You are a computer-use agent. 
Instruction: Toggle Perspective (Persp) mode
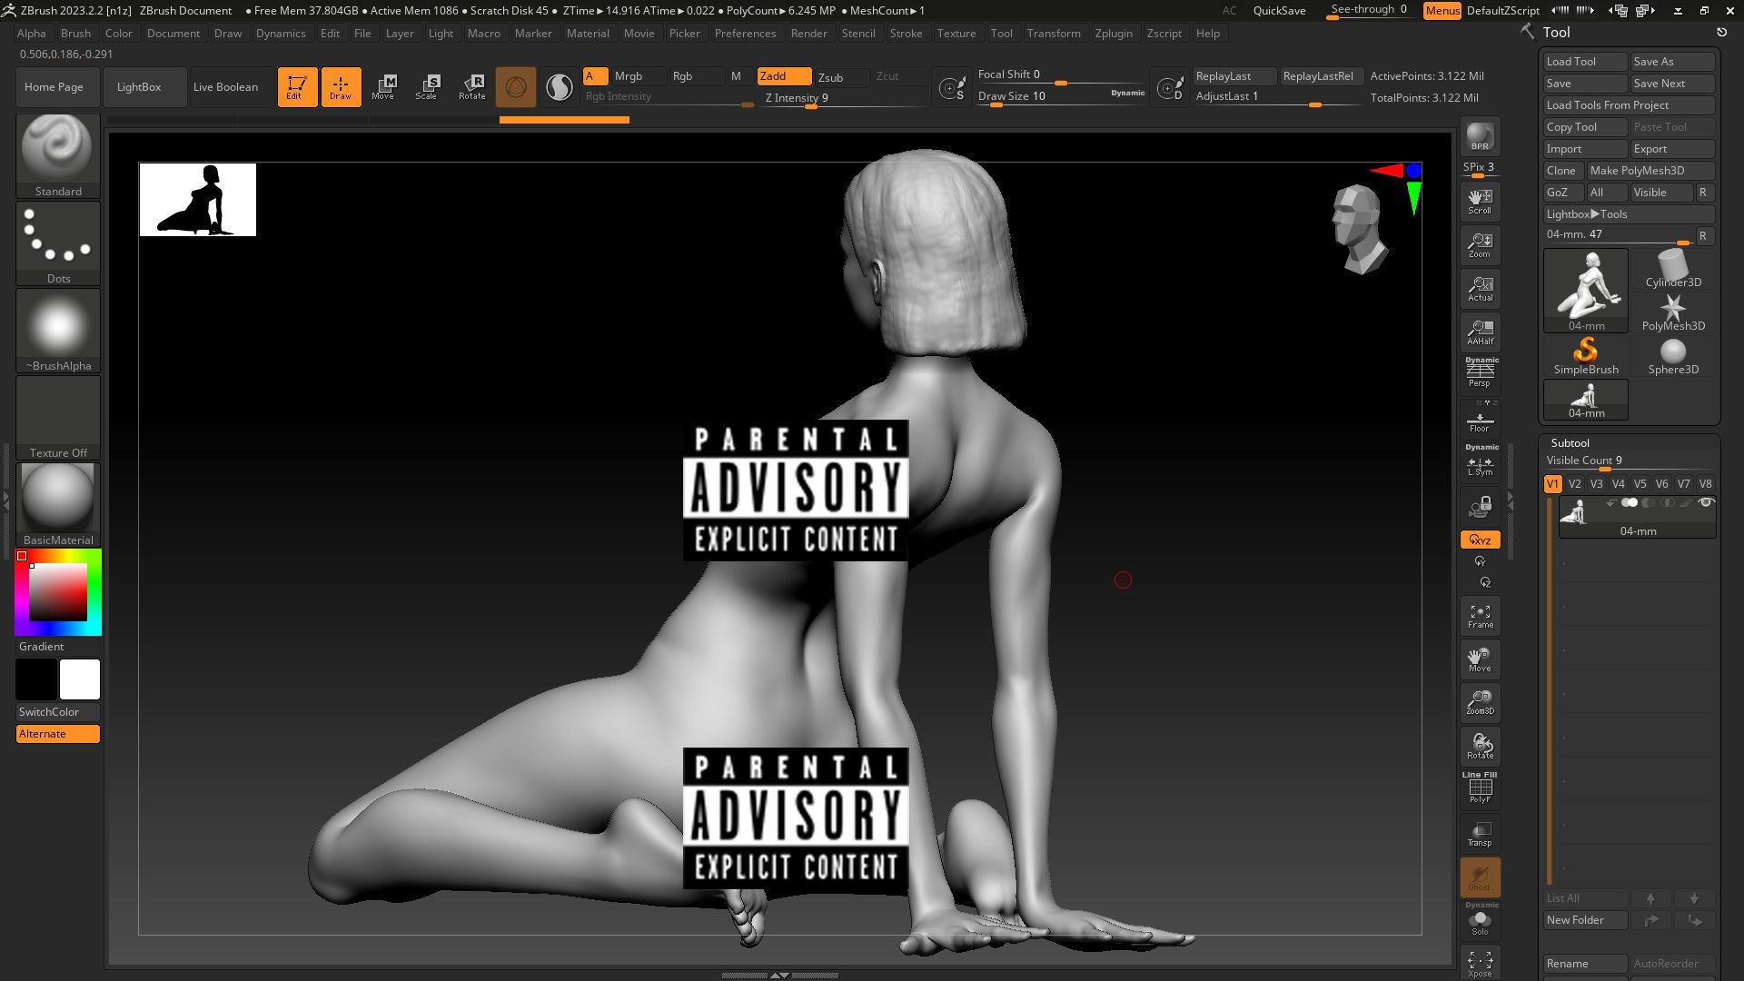tap(1480, 372)
